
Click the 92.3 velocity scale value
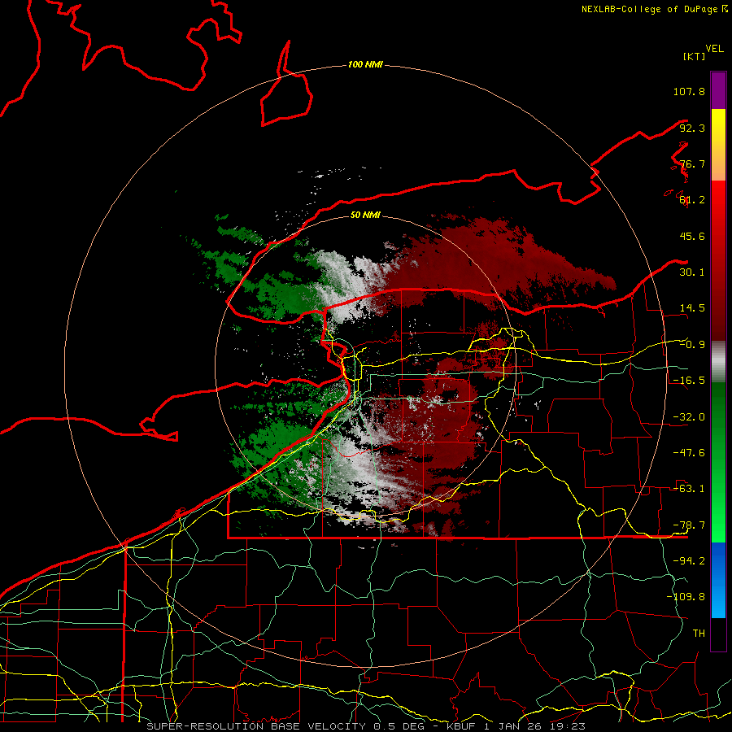coord(692,128)
